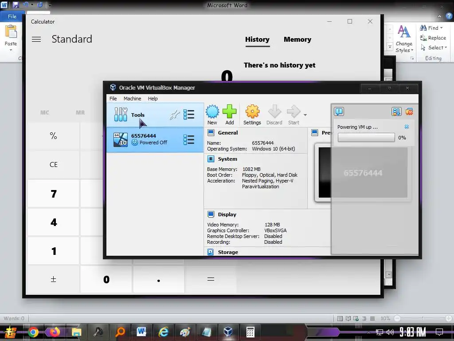Click the pin icon beside Tools
Screen dimensions: 454x341
175,115
